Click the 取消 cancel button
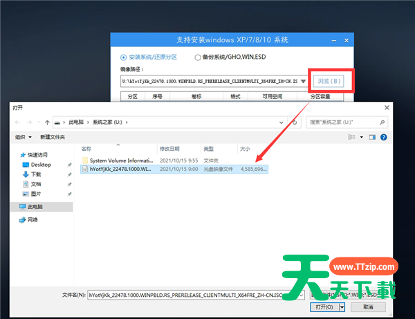 coord(368,307)
